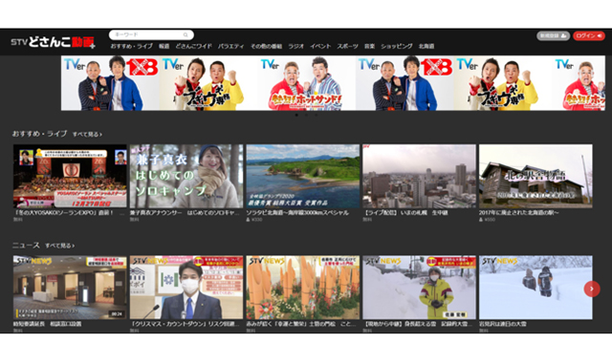
Task: Open the ソラタビ北海道 coastline video thumbnail
Action: pyautogui.click(x=303, y=176)
